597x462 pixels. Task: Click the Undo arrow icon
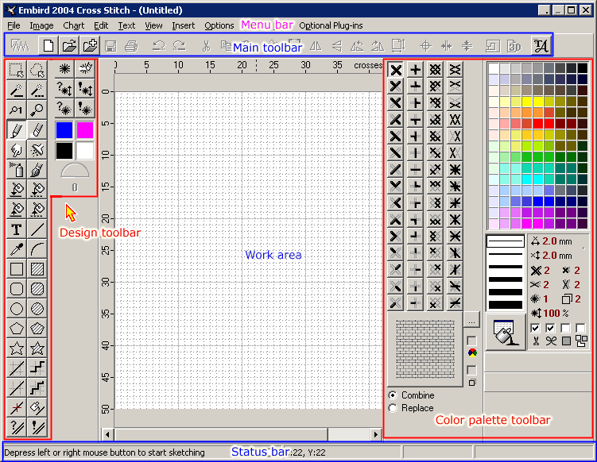[x=158, y=46]
